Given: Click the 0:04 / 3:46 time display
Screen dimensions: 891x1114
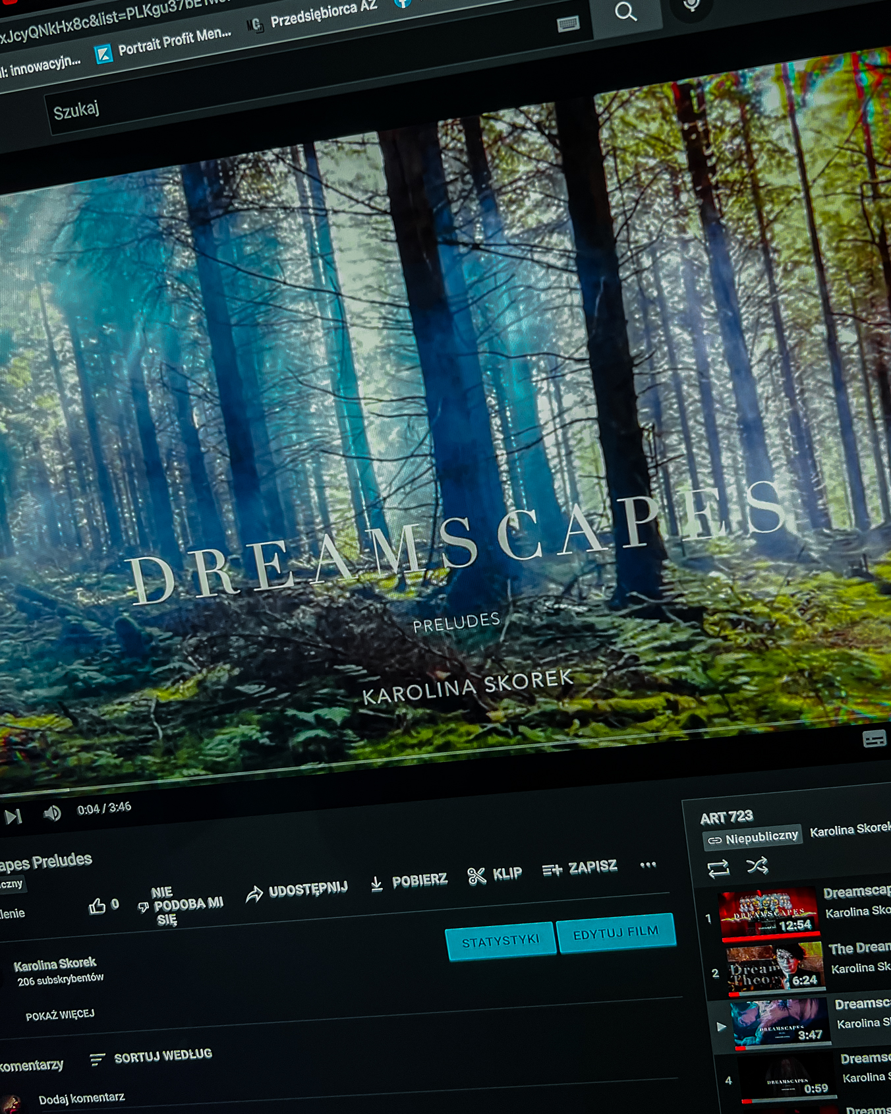Looking at the screenshot, I should pos(104,808).
